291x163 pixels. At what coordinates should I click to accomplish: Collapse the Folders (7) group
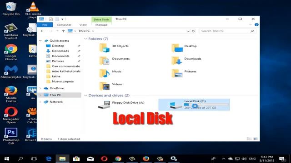(85, 39)
